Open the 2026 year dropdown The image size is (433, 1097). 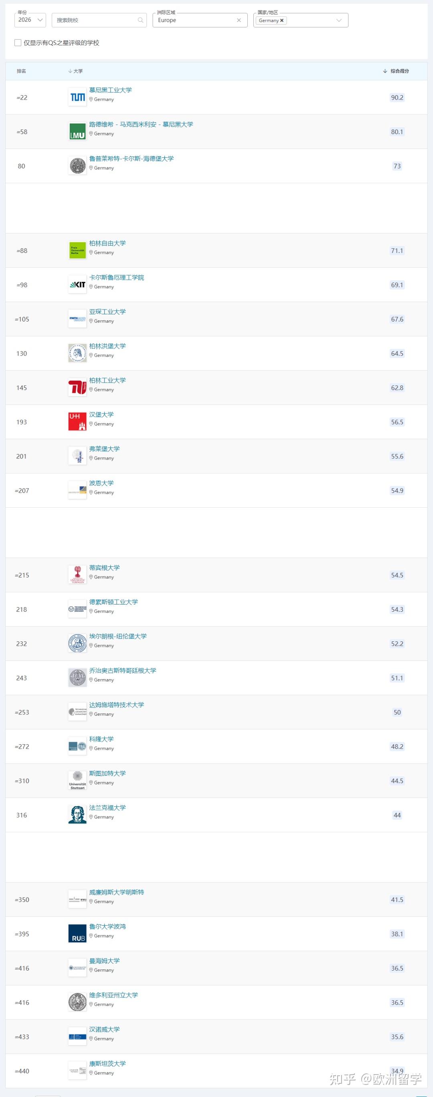30,20
